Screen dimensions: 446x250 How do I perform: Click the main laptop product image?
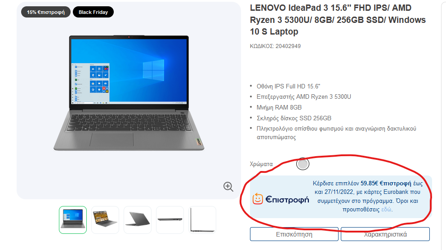point(129,93)
